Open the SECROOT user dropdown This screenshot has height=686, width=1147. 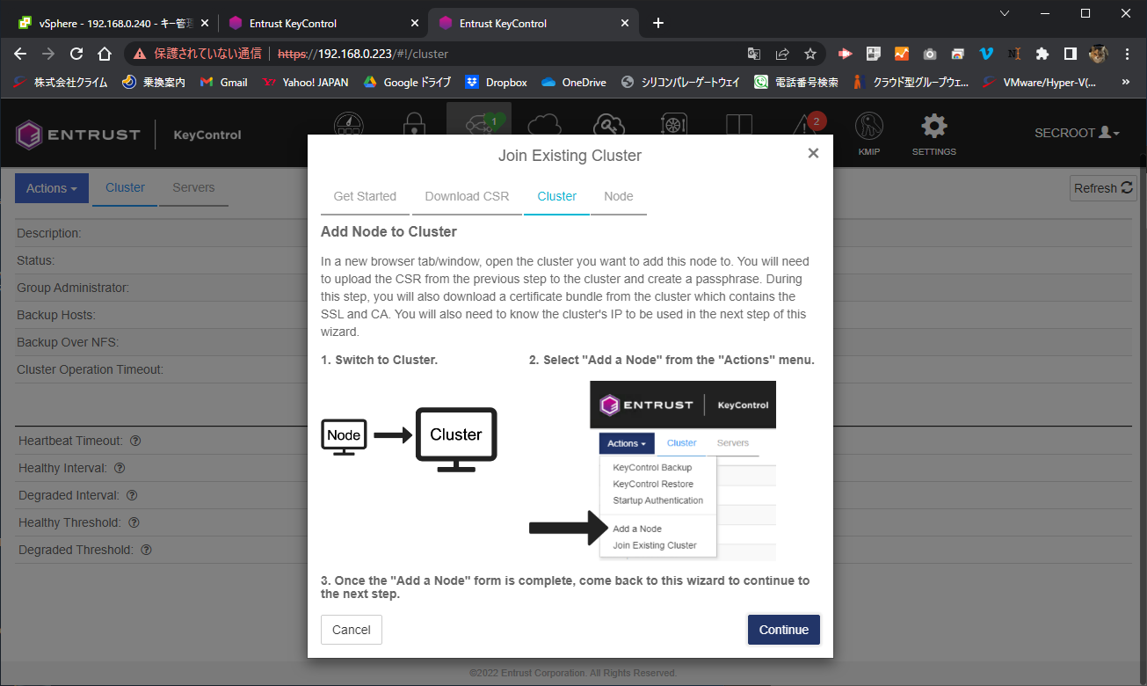pos(1077,133)
